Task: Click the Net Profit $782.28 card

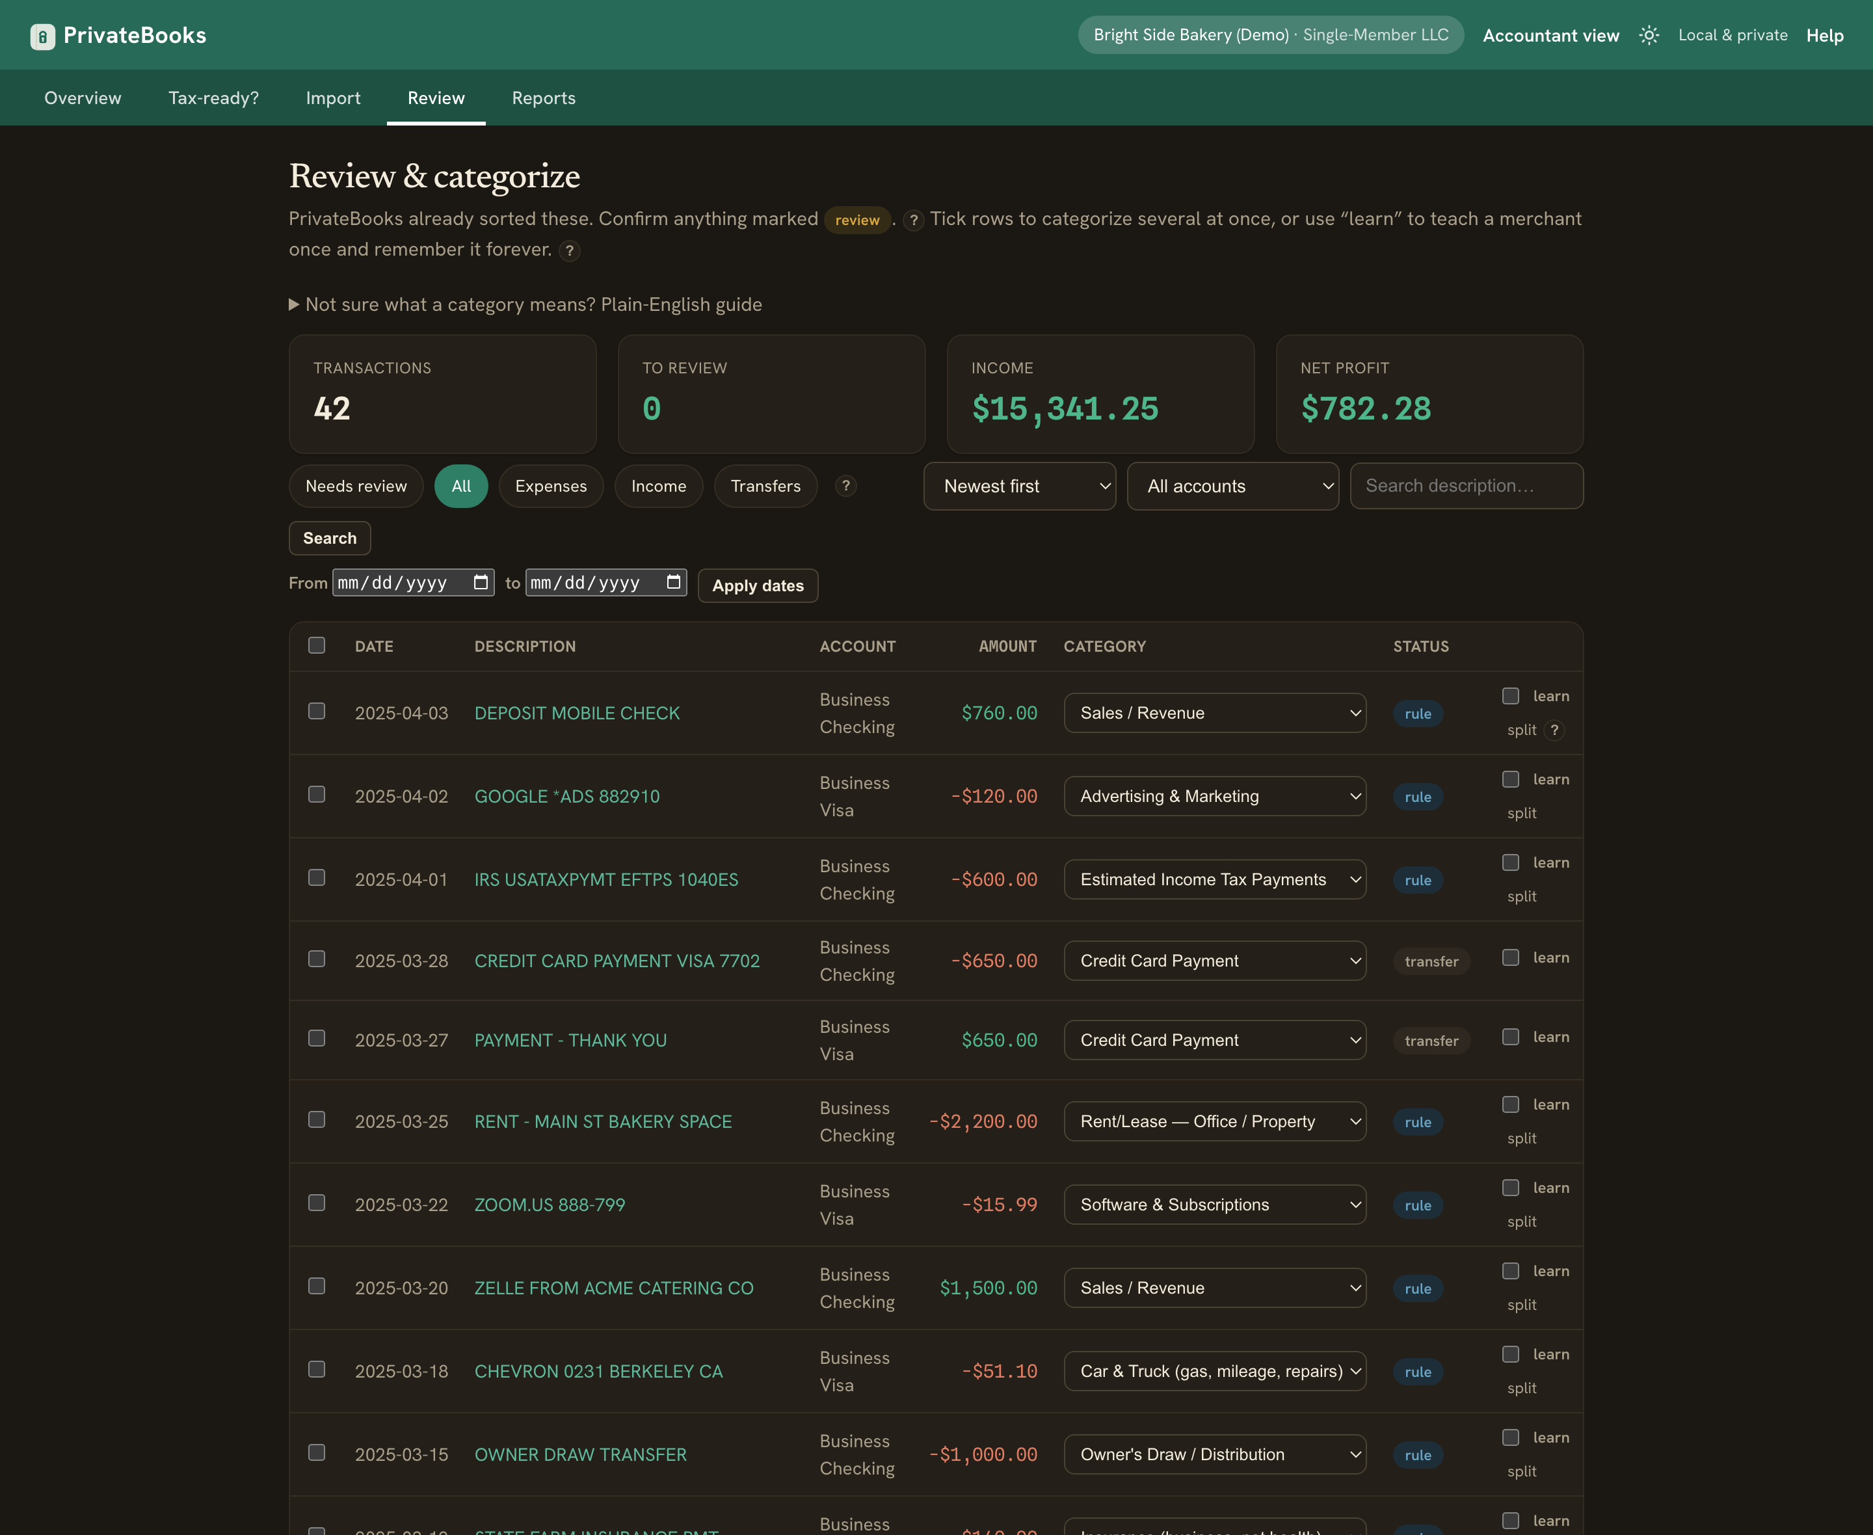Action: point(1429,394)
